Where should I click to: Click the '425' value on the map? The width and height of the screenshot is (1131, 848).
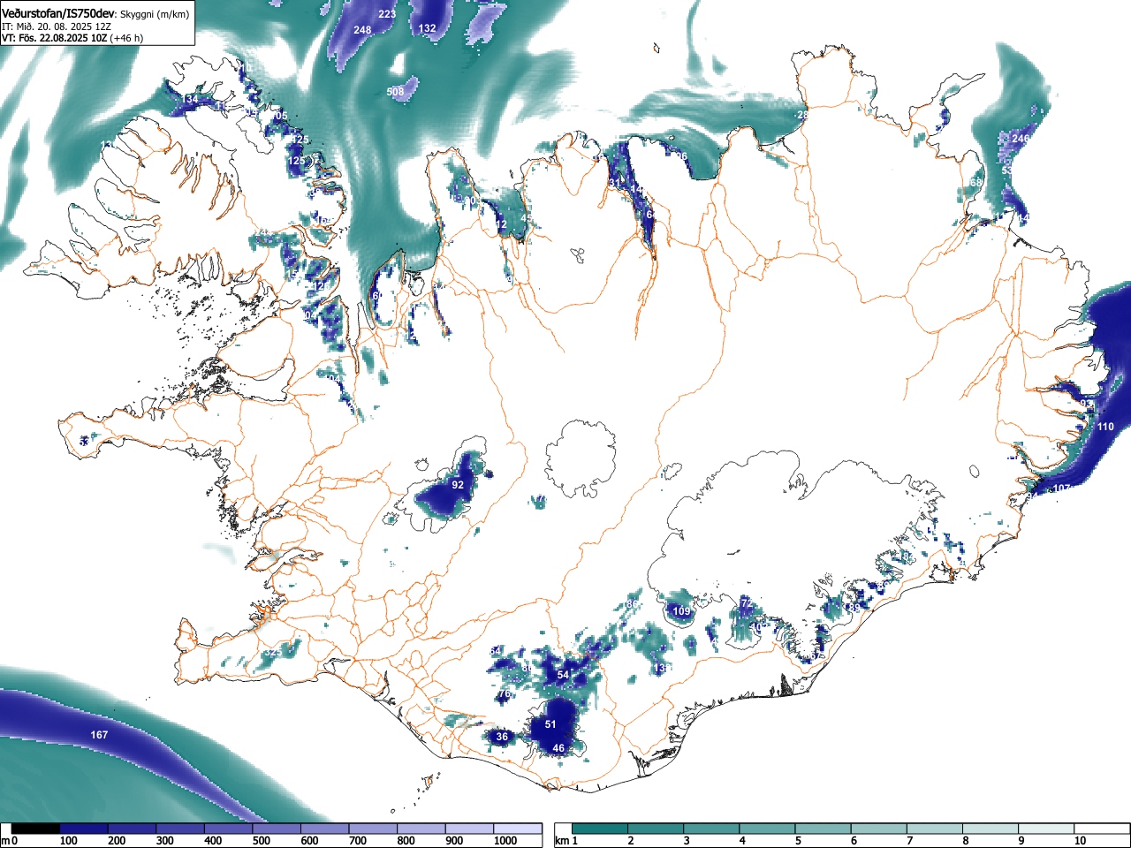coord(300,140)
